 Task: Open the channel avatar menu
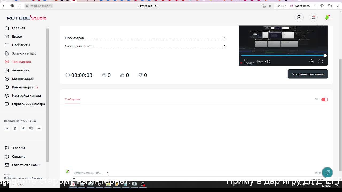[x=328, y=18]
